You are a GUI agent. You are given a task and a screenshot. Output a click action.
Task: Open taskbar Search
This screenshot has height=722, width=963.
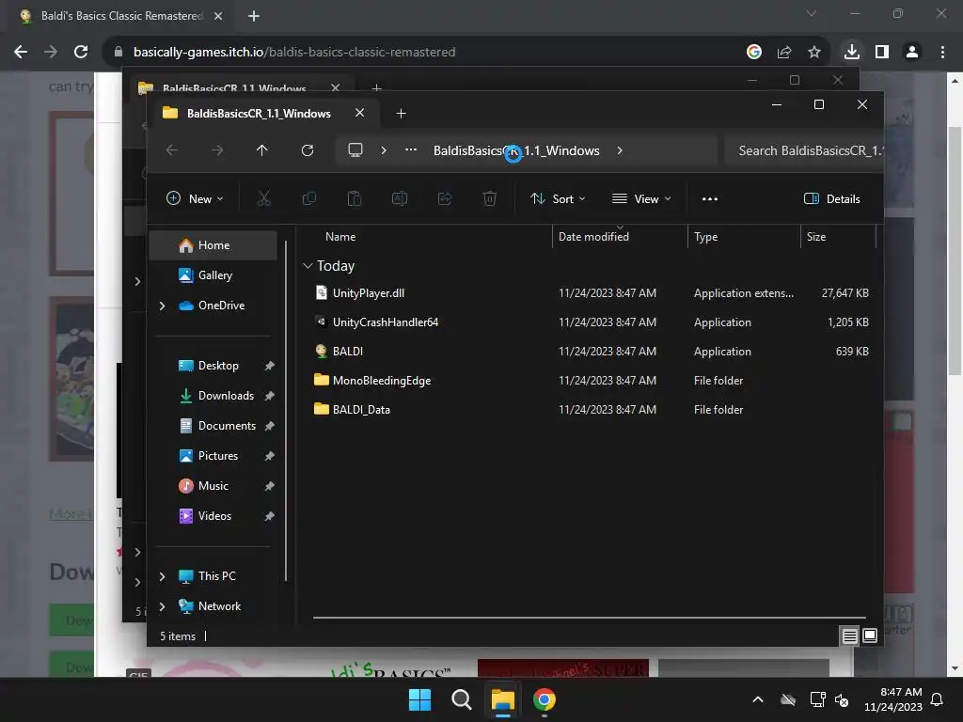point(461,699)
